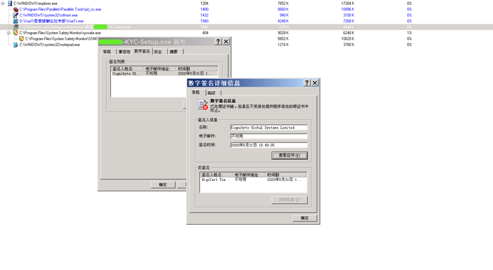
Task: Click the 1% CPU value for syssafe.exe
Action: (409, 33)
